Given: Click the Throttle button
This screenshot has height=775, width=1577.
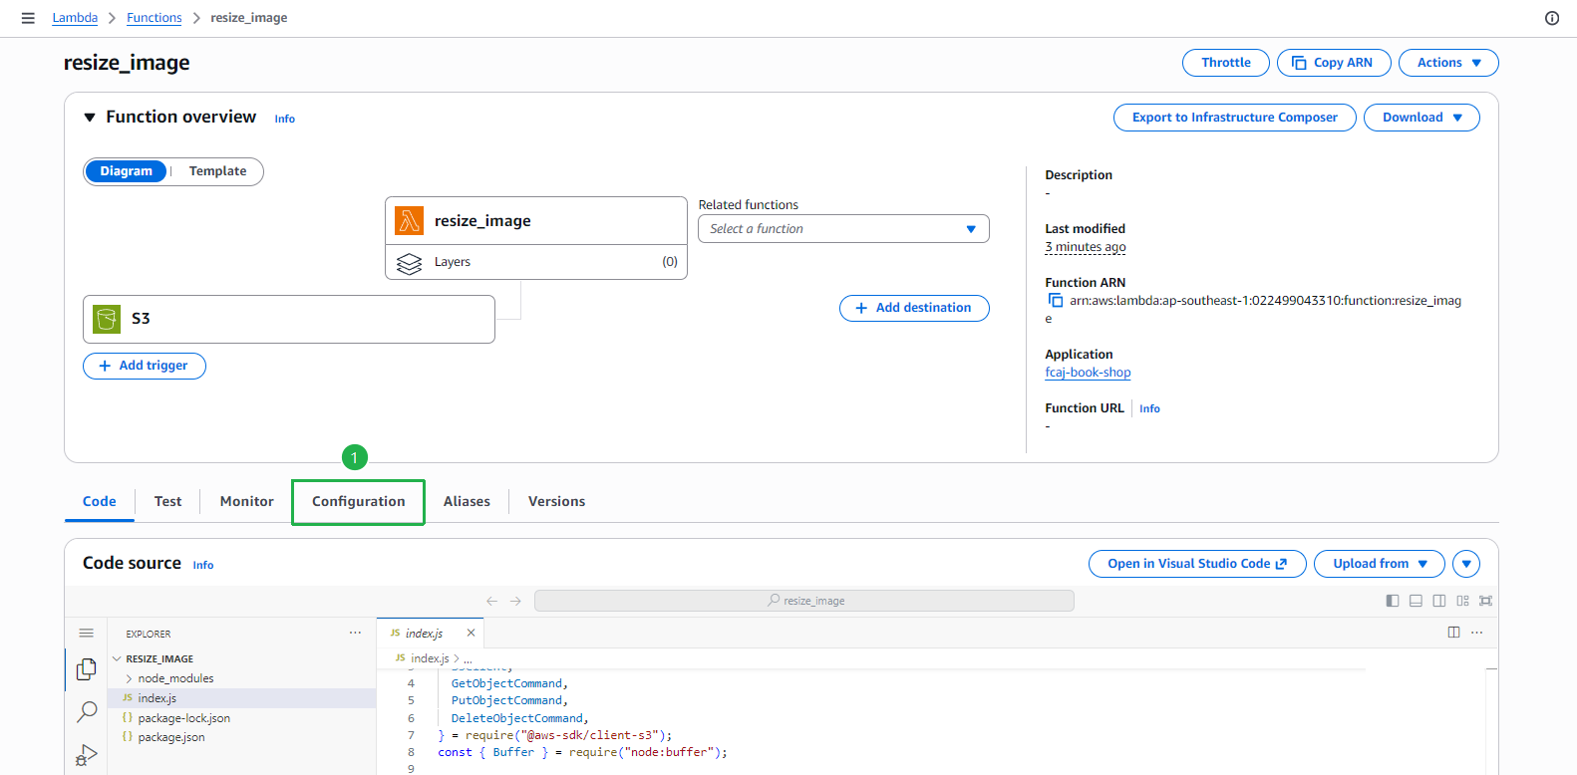Looking at the screenshot, I should [x=1226, y=63].
